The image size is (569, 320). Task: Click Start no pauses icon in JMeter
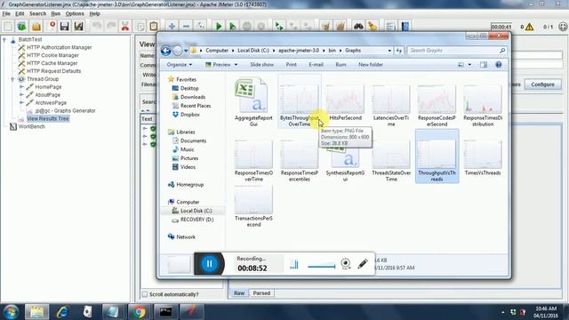tap(233, 26)
